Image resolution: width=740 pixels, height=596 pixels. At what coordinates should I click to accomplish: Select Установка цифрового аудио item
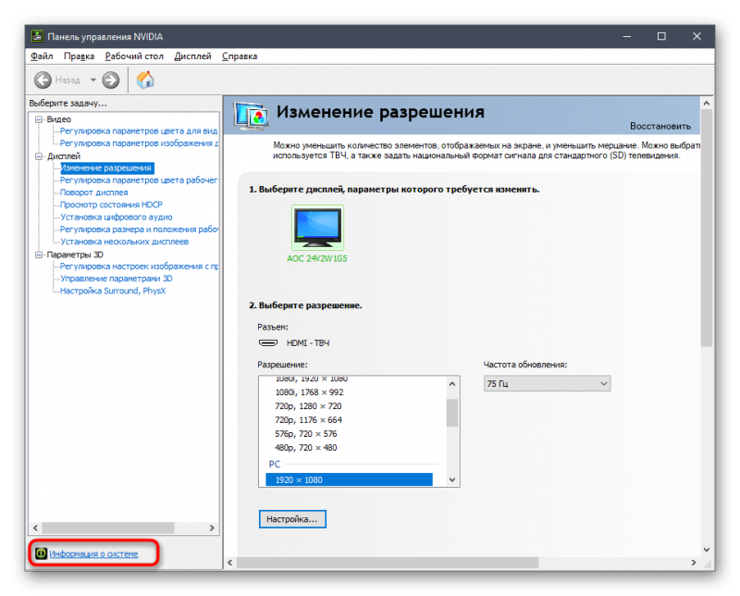[x=117, y=217]
